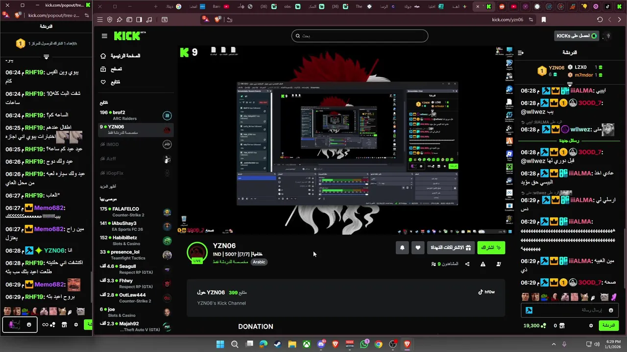Open site settings icon beside kick.com/yzn06
This screenshot has width=627, height=352.
(x=531, y=20)
